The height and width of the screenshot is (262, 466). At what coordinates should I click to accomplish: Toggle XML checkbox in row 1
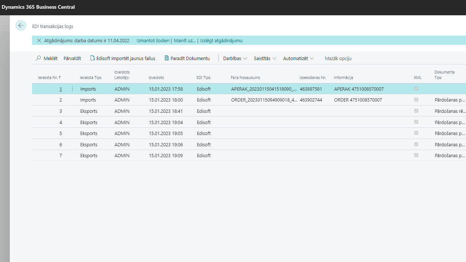point(416,89)
